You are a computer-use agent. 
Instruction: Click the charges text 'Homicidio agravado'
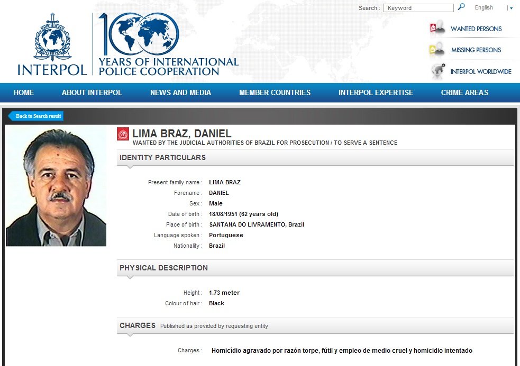click(342, 351)
